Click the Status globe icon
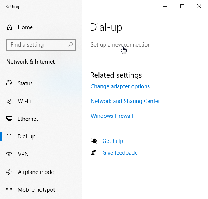 (x=9, y=83)
